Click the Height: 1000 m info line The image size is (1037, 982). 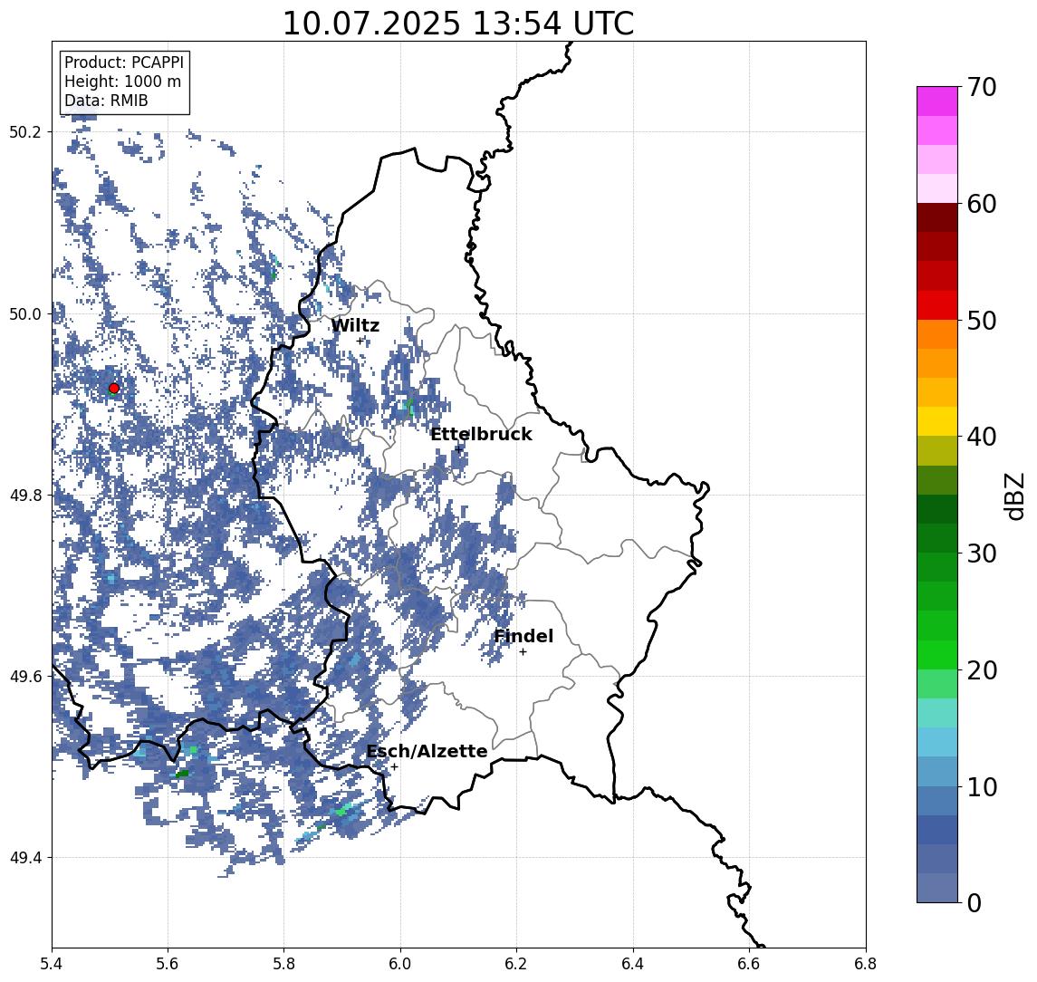(x=122, y=82)
